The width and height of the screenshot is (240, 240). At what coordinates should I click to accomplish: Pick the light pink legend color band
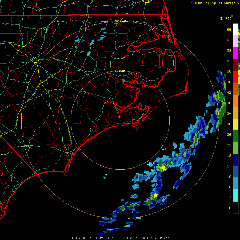[x=235, y=41]
